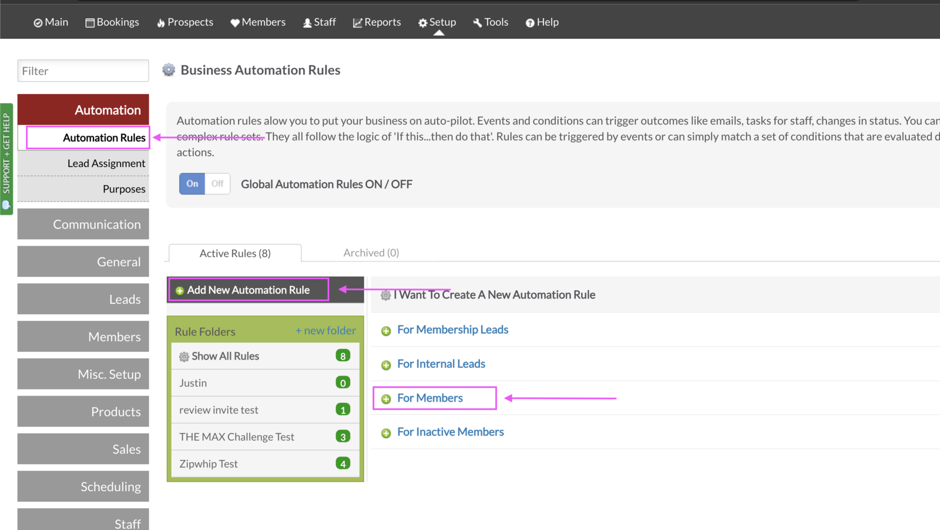
Task: Click the On side of the automation toggle
Action: (192, 183)
